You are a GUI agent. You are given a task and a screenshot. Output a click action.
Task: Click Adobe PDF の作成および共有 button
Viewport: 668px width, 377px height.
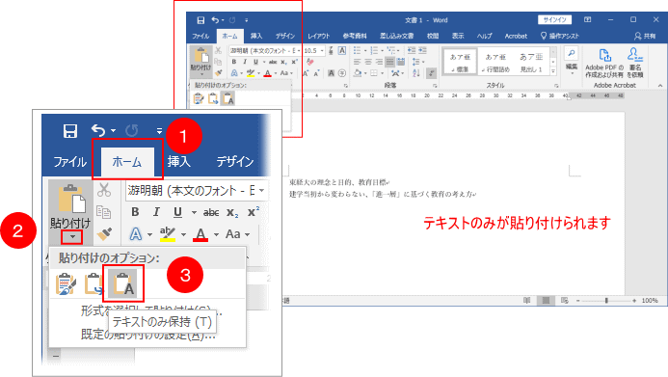click(x=604, y=63)
